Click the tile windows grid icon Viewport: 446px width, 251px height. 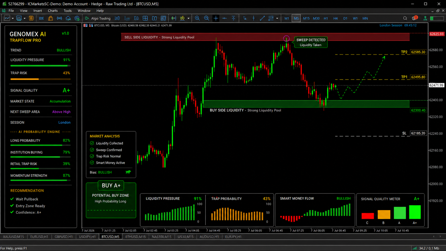click(x=145, y=18)
